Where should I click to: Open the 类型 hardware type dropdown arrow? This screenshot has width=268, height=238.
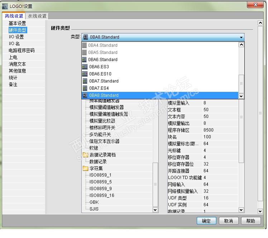pos(241,37)
